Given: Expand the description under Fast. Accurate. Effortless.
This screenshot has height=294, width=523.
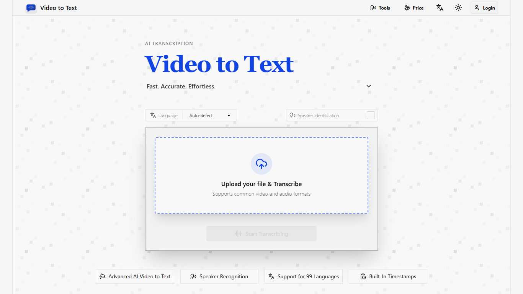Looking at the screenshot, I should (x=368, y=86).
